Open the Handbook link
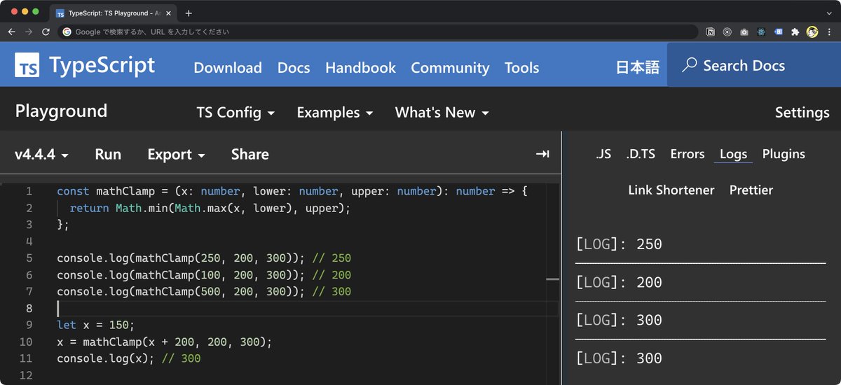 point(360,67)
